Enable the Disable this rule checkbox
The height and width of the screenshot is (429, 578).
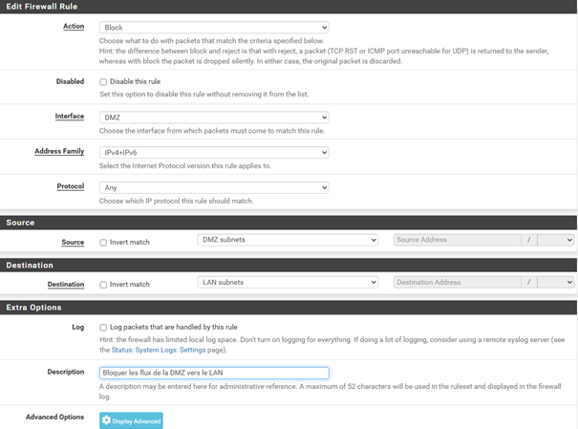click(103, 82)
